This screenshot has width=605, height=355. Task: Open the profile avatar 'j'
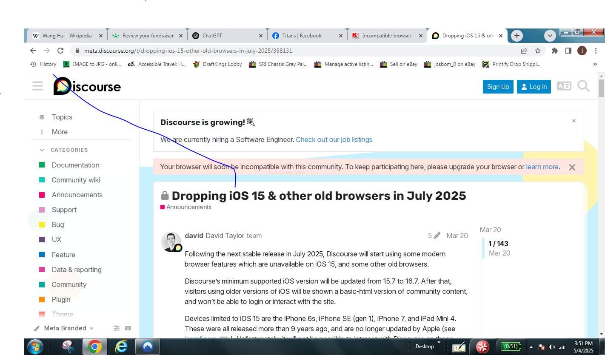[x=582, y=51]
